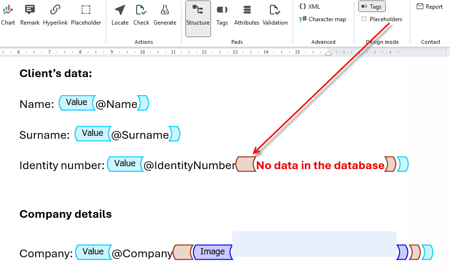Generate the document with the flask icon
This screenshot has width=450, height=278.
coord(165,15)
